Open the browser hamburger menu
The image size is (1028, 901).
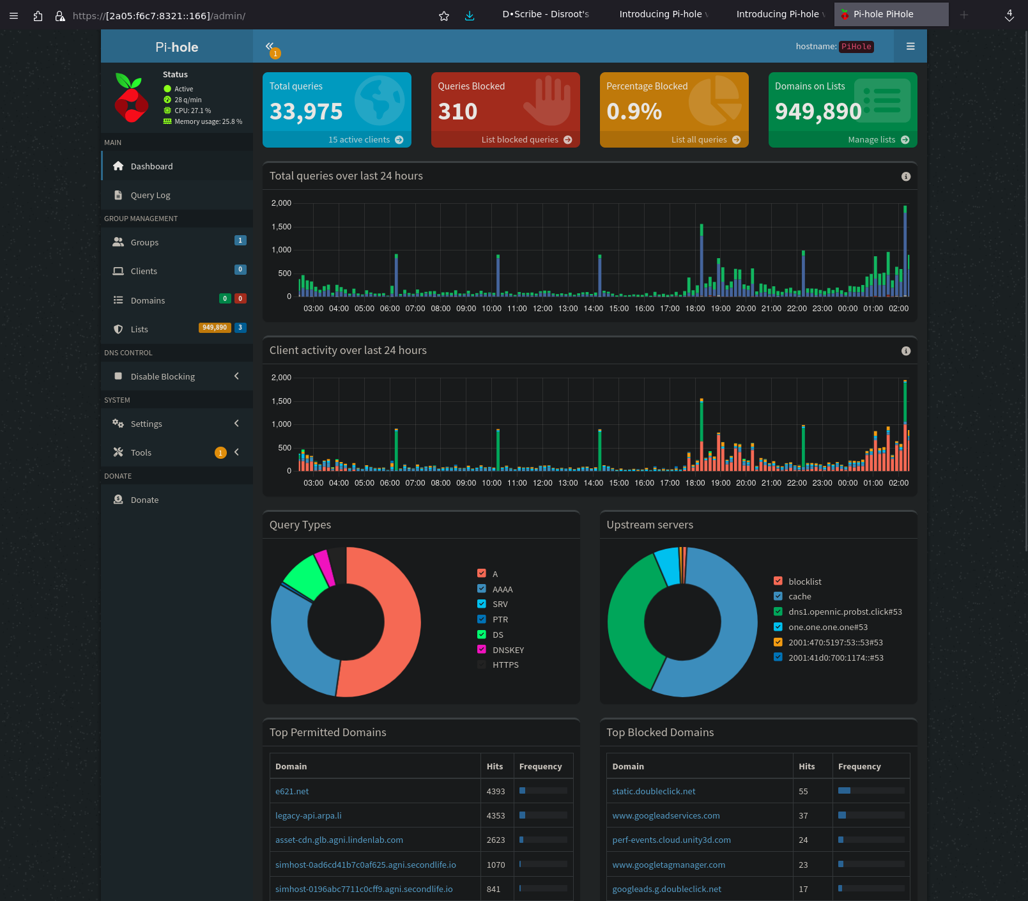(x=13, y=16)
